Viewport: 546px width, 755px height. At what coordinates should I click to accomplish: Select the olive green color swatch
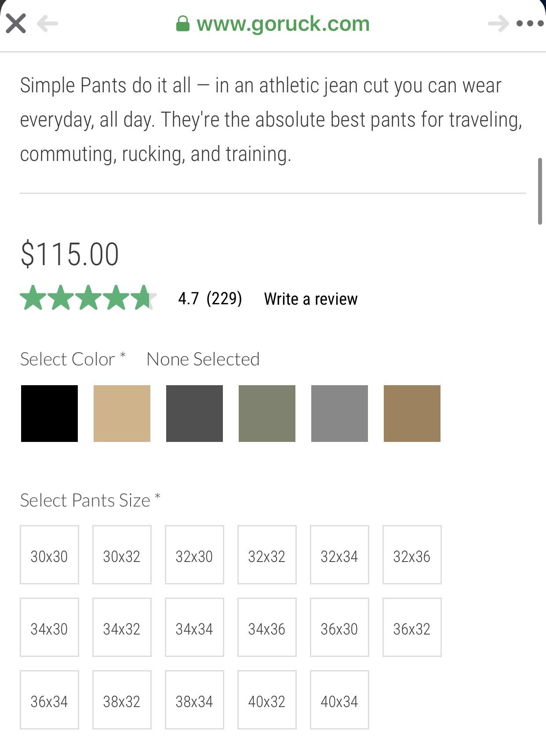click(x=267, y=412)
